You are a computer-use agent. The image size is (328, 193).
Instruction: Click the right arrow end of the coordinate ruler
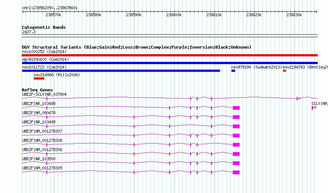pyautogui.click(x=317, y=12)
